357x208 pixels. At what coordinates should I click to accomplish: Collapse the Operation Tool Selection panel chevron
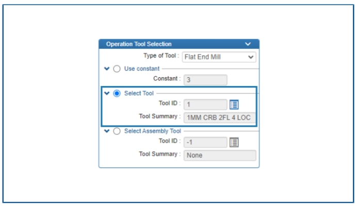pyautogui.click(x=248, y=44)
